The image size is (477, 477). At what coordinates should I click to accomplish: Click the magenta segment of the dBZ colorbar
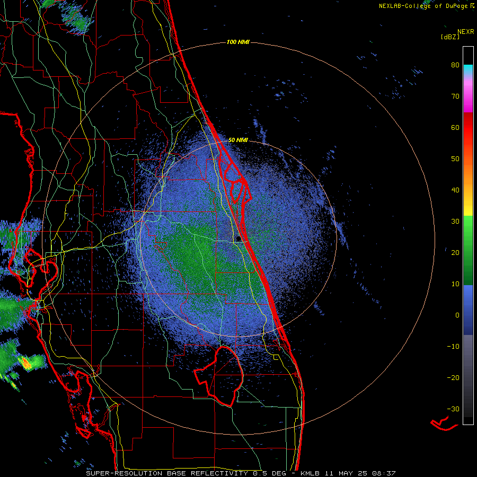pyautogui.click(x=468, y=96)
